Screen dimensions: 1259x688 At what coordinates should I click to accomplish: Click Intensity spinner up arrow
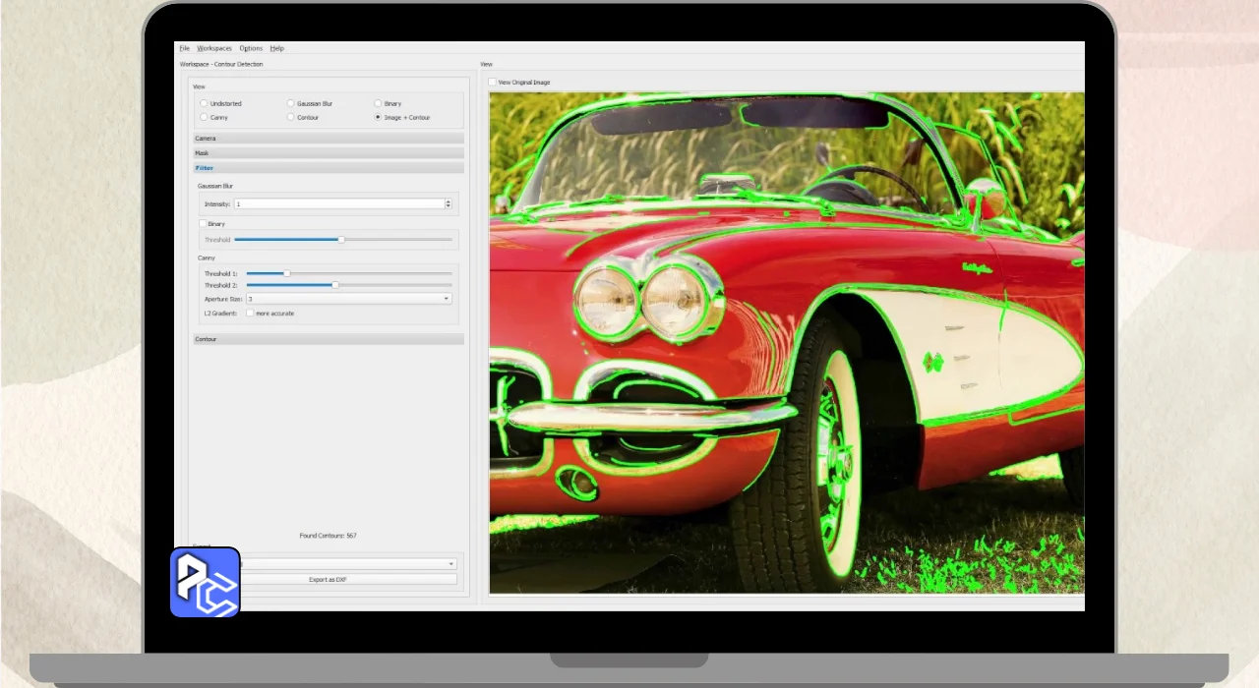click(449, 201)
